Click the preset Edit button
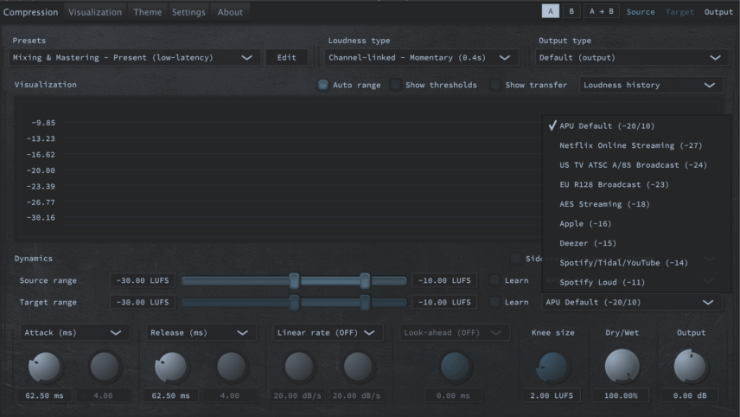The width and height of the screenshot is (740, 417). pos(286,58)
